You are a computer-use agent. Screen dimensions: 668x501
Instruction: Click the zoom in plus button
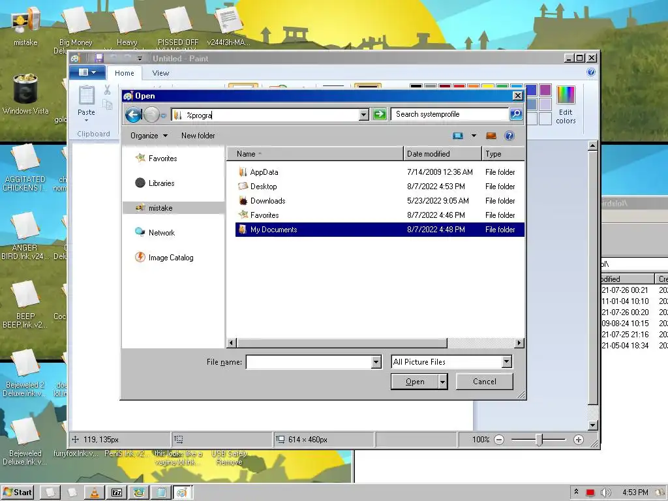578,440
